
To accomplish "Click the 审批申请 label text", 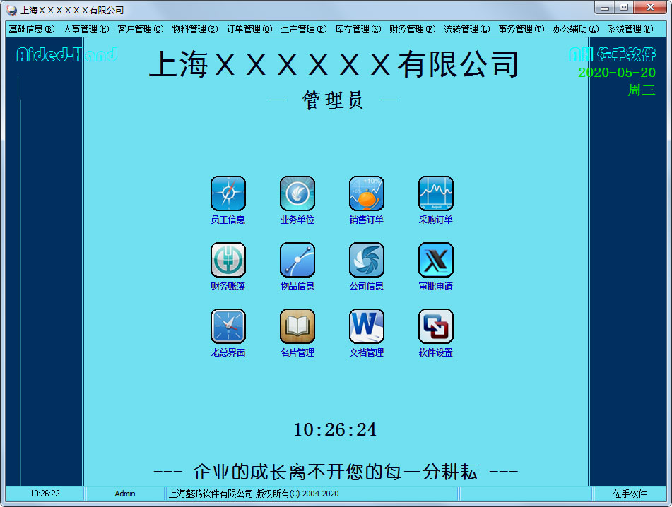I will click(x=436, y=287).
